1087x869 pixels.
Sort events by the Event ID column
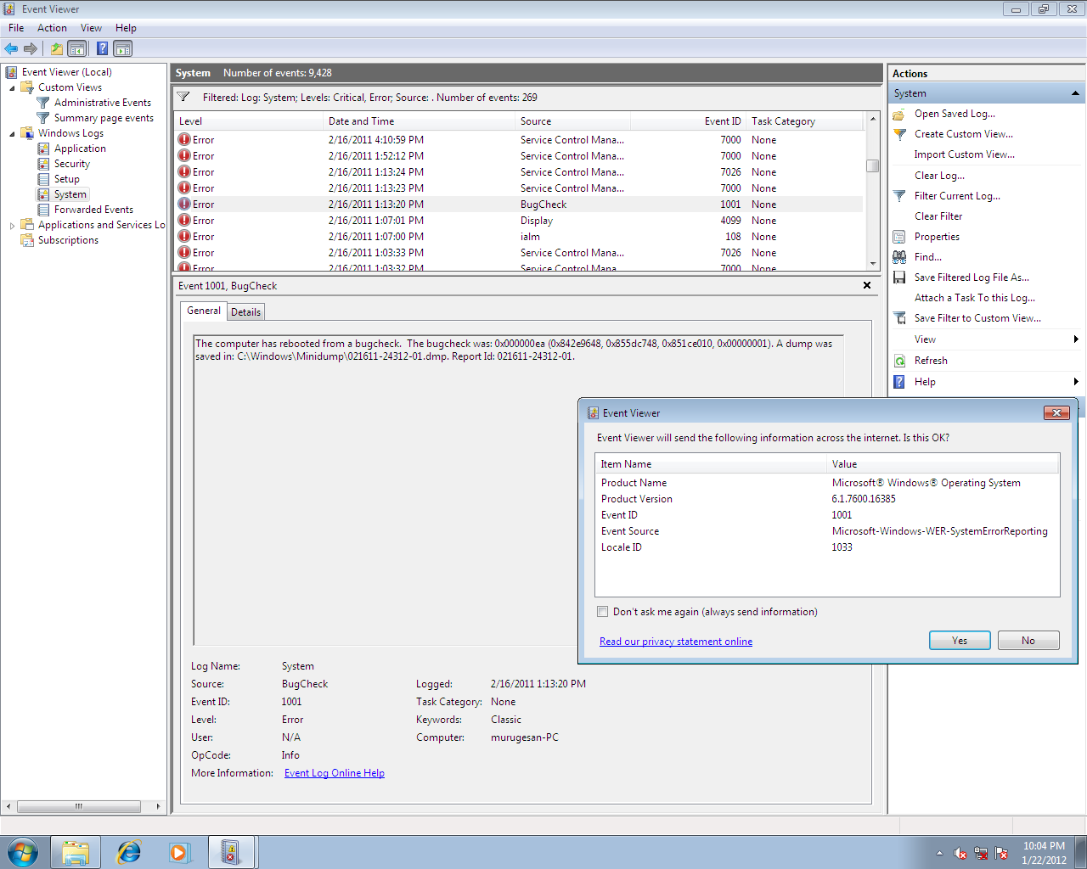point(688,121)
